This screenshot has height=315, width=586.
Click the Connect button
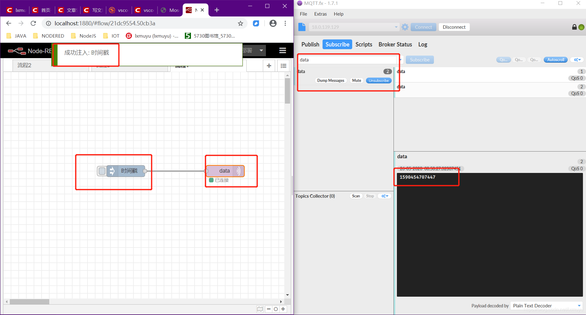pos(423,27)
